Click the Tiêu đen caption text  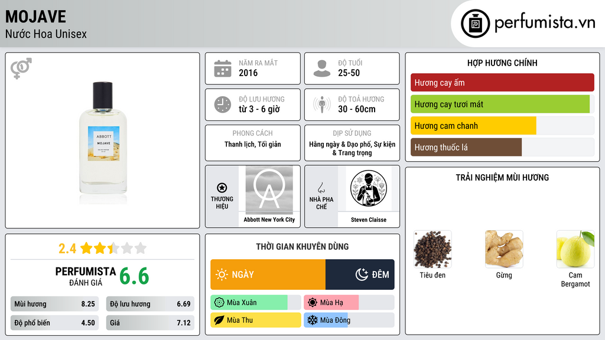(432, 275)
